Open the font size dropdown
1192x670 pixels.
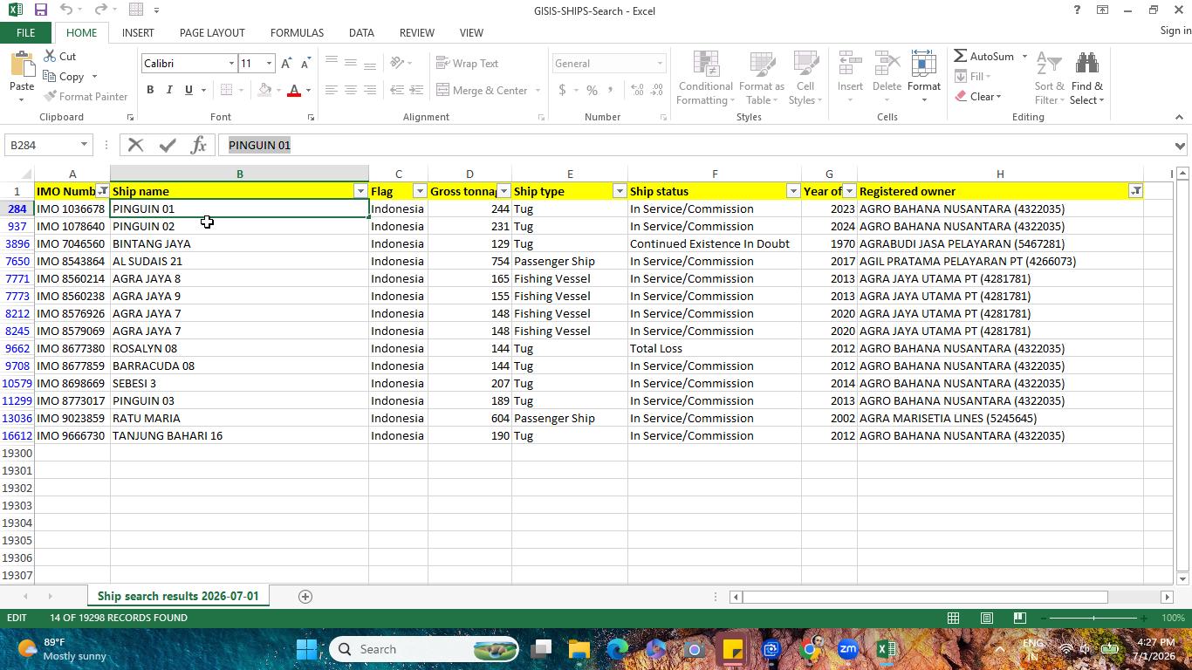[x=269, y=64]
